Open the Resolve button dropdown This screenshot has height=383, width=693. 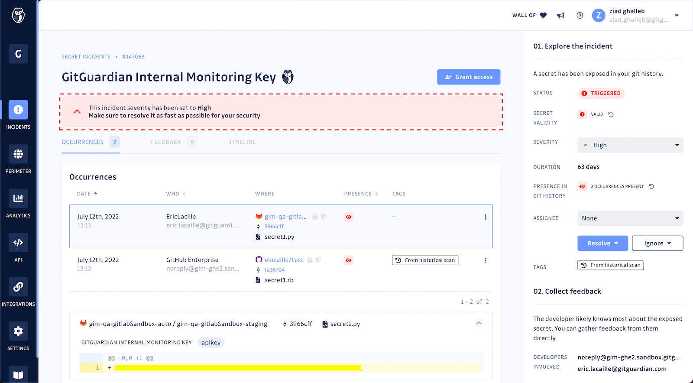pos(602,243)
